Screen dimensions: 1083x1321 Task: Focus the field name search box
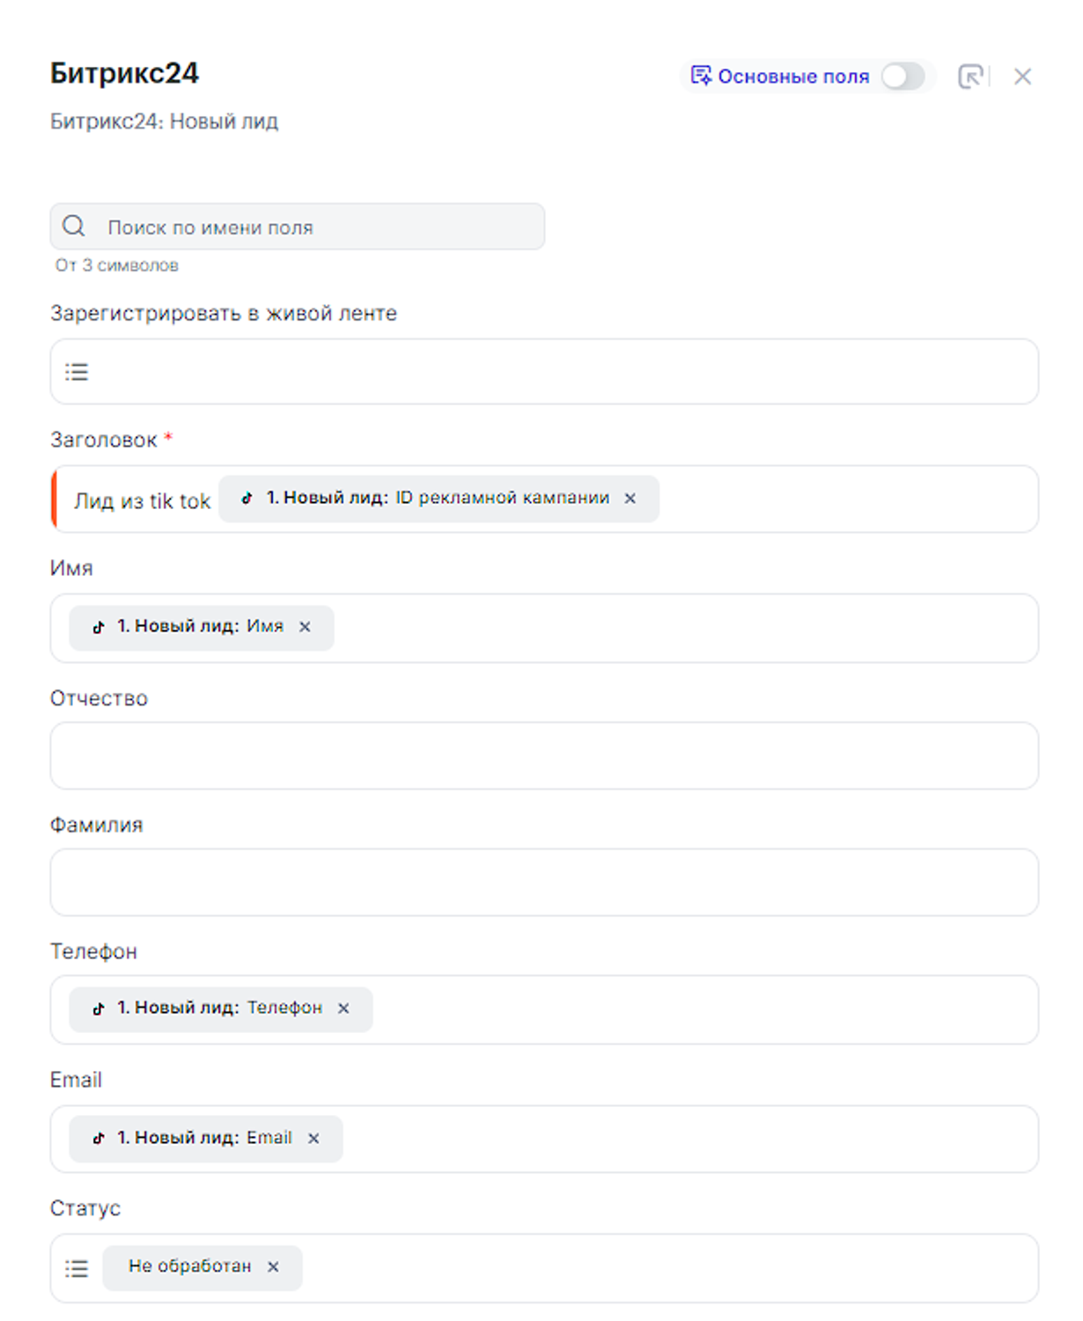point(317,227)
